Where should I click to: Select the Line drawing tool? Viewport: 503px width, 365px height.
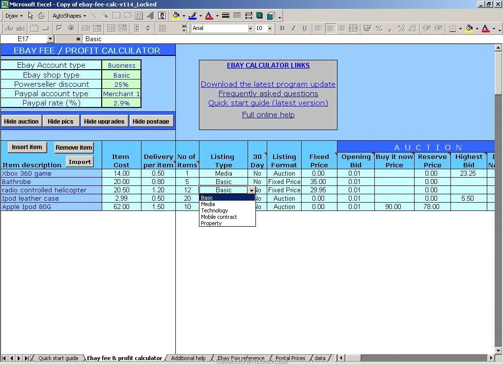93,16
